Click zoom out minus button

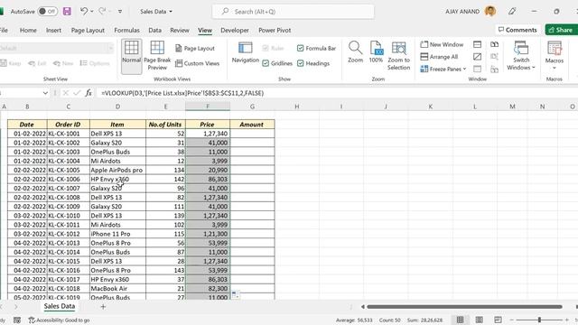511,320
